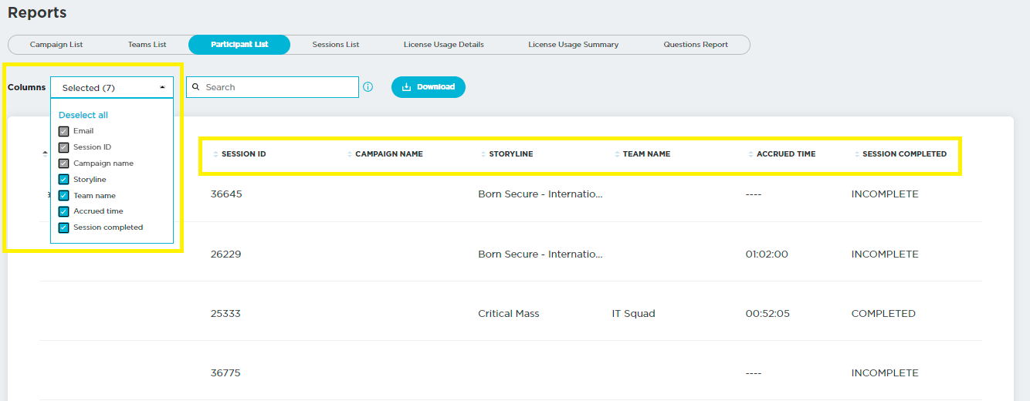The width and height of the screenshot is (1030, 401).
Task: Click the search info icon
Action: [x=368, y=87]
